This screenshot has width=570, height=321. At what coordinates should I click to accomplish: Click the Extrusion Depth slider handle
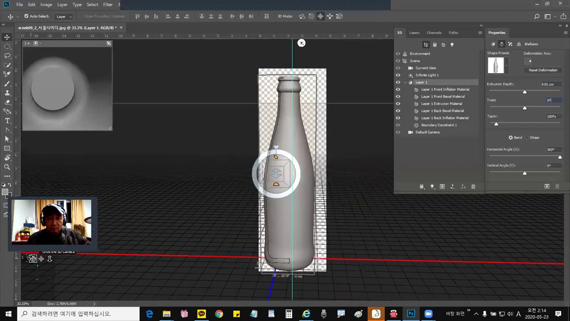[x=525, y=92]
